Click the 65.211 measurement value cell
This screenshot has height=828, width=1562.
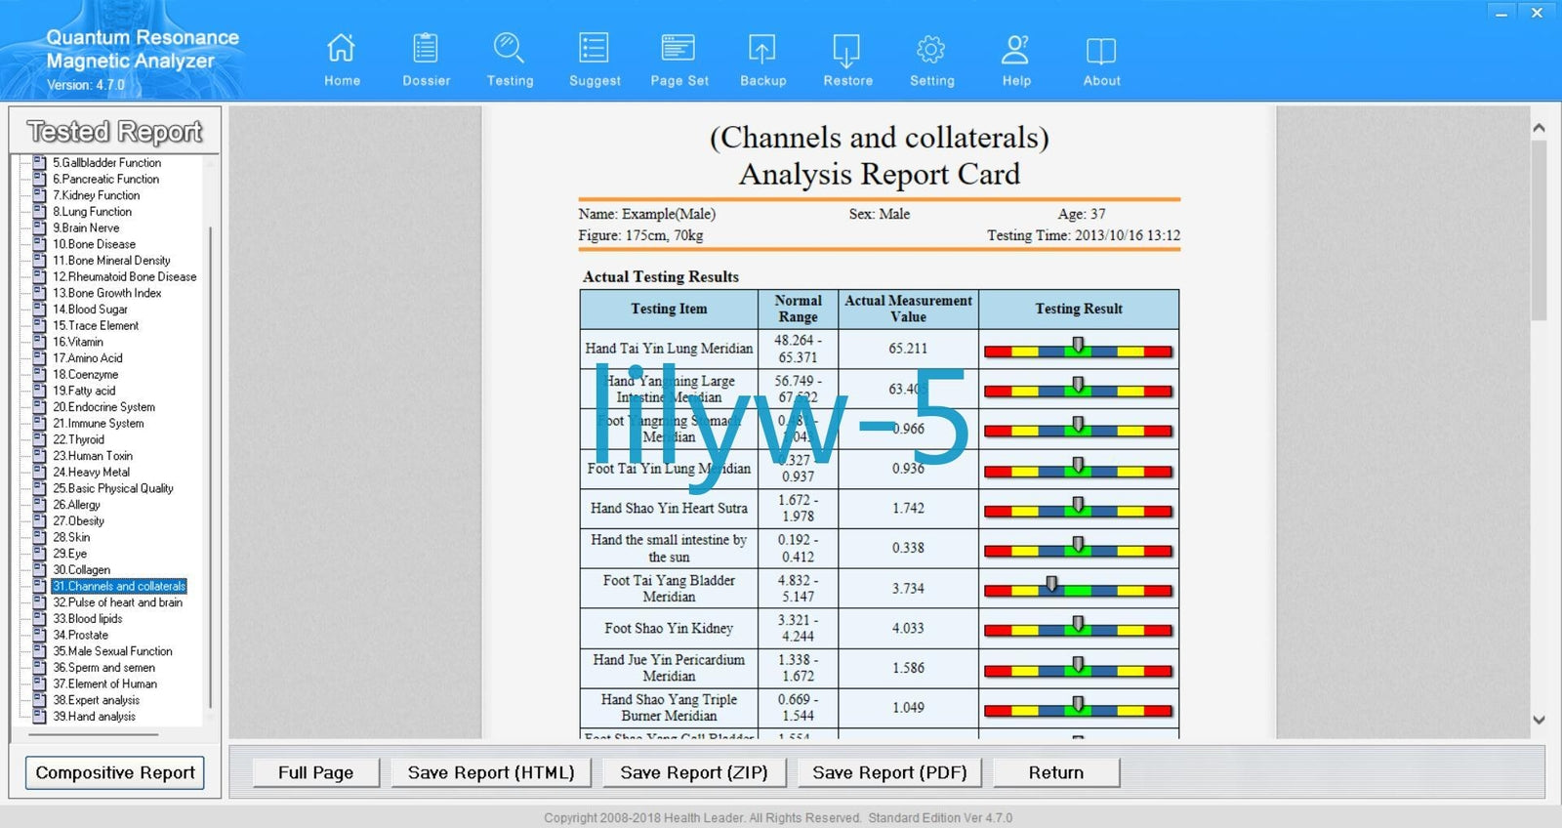point(908,349)
